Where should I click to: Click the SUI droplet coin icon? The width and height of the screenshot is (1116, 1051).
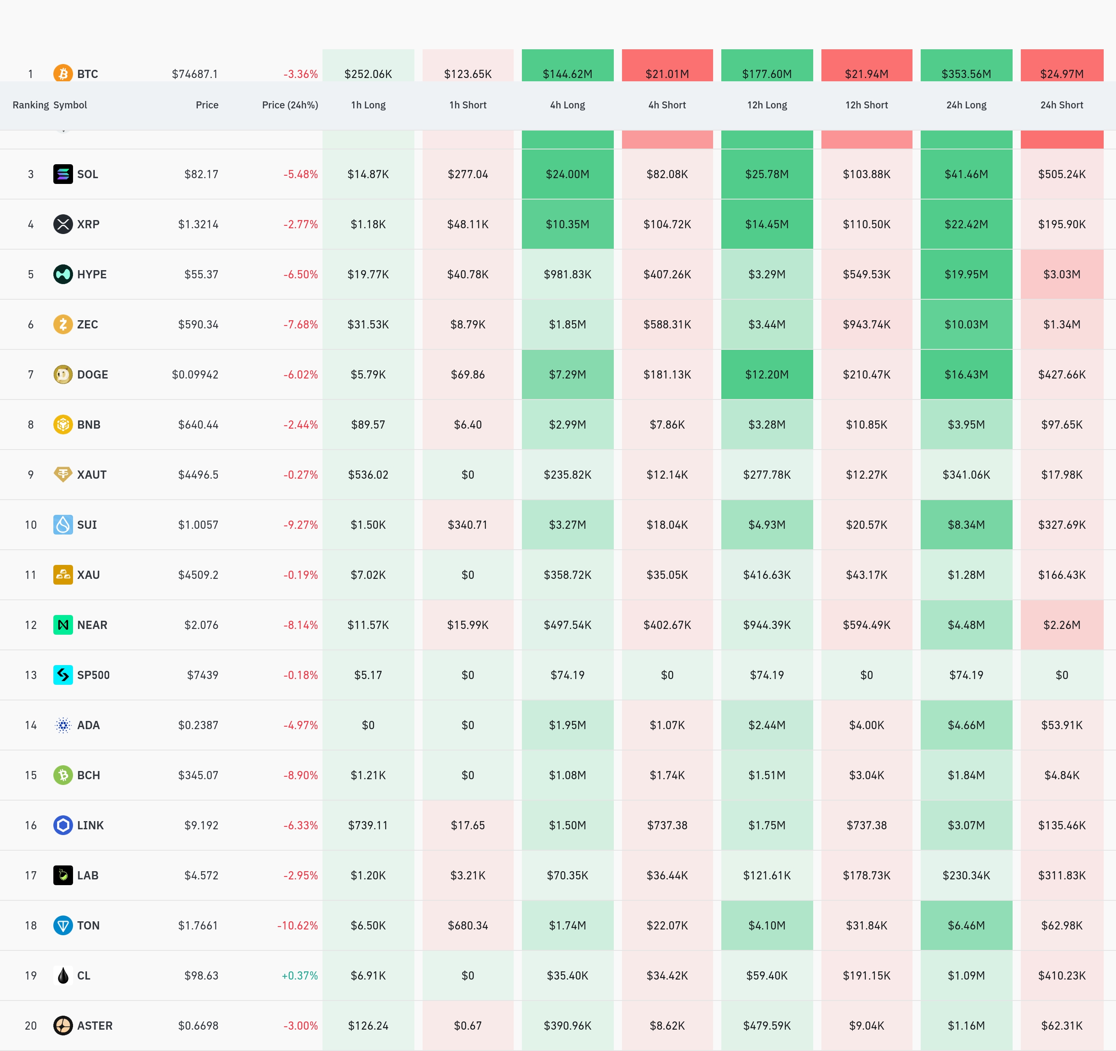pyautogui.click(x=63, y=525)
